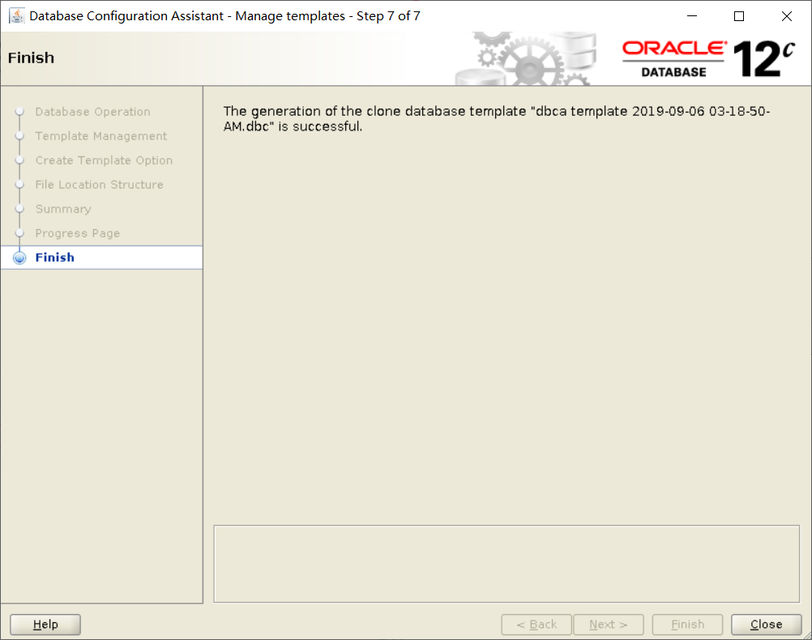Open Help
Viewport: 812px width, 640px height.
coord(45,624)
